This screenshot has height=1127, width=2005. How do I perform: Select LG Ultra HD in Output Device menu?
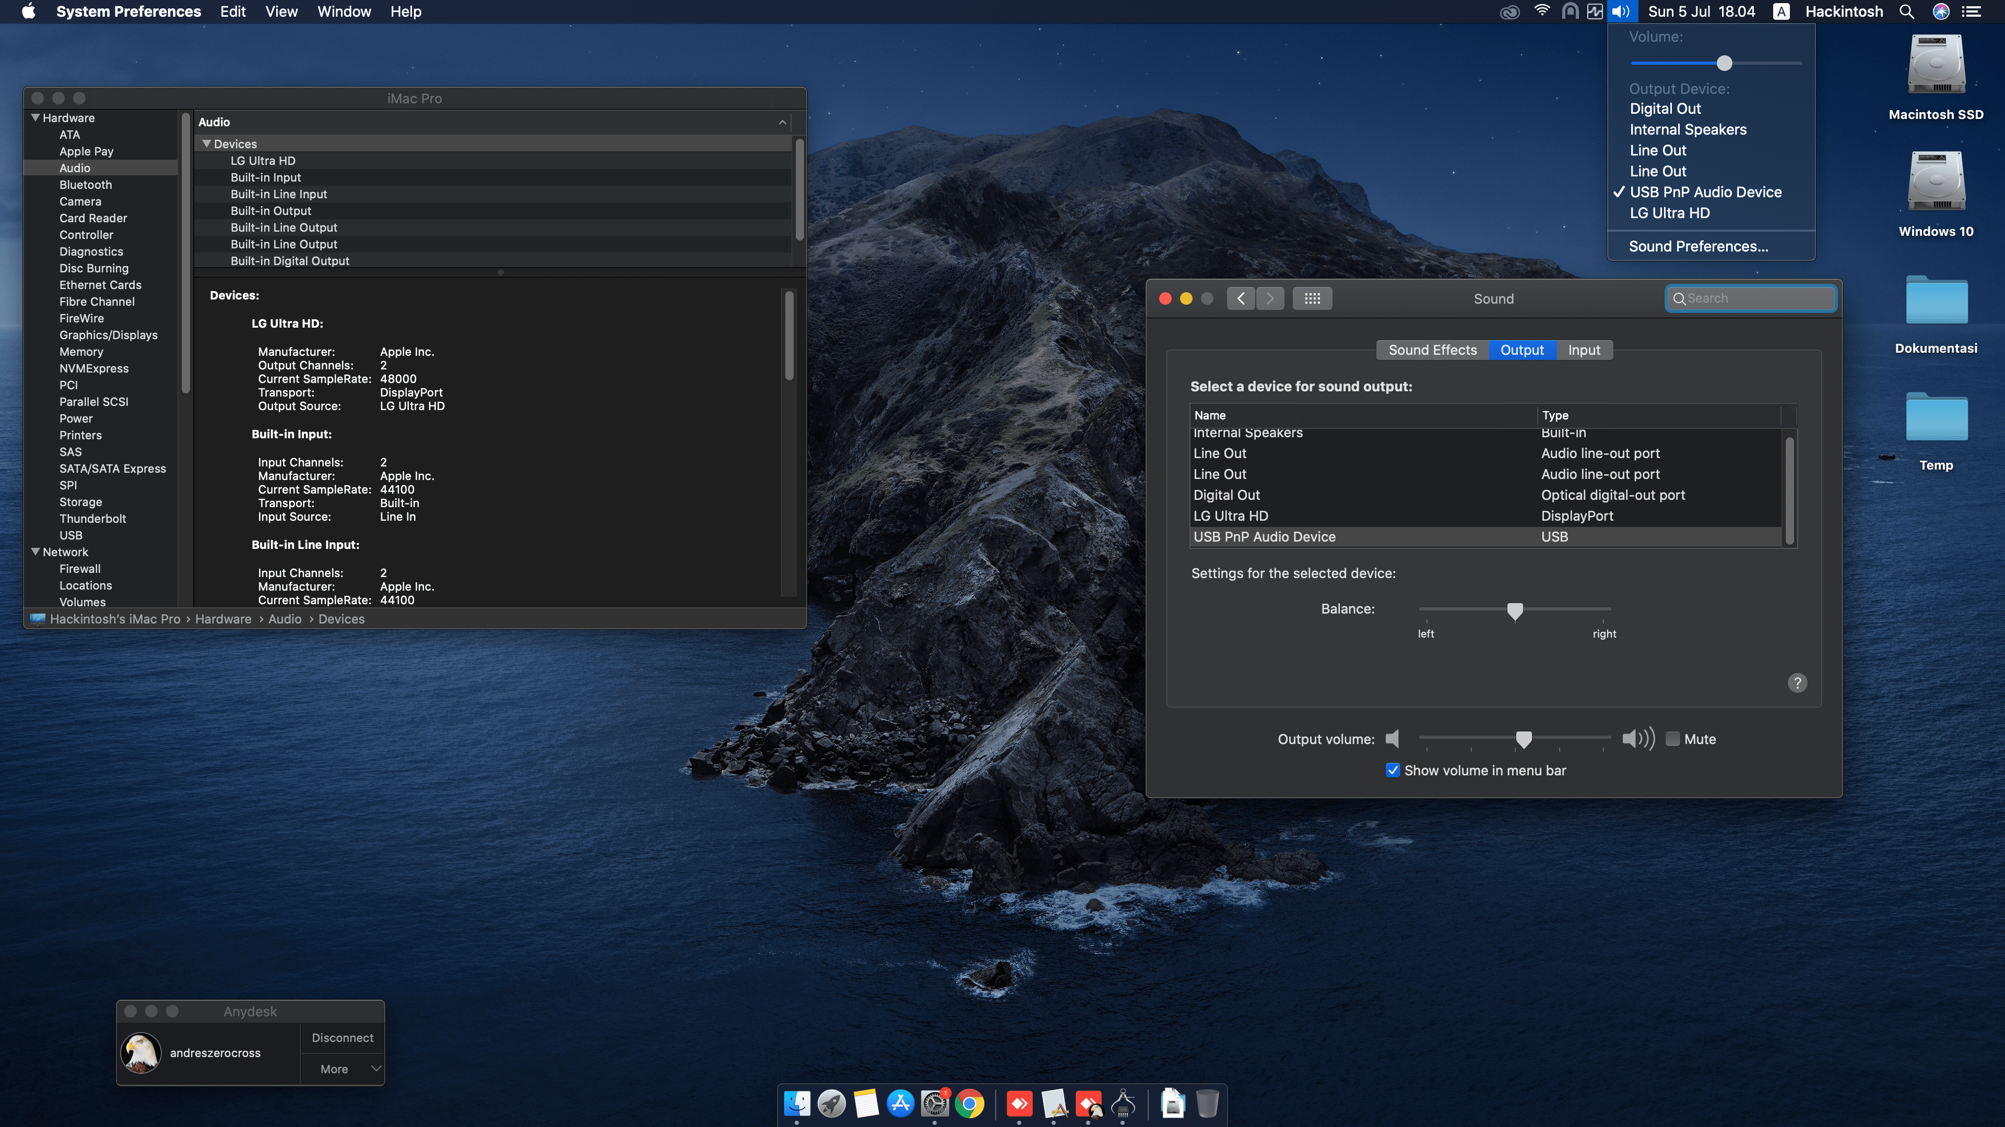pos(1670,213)
